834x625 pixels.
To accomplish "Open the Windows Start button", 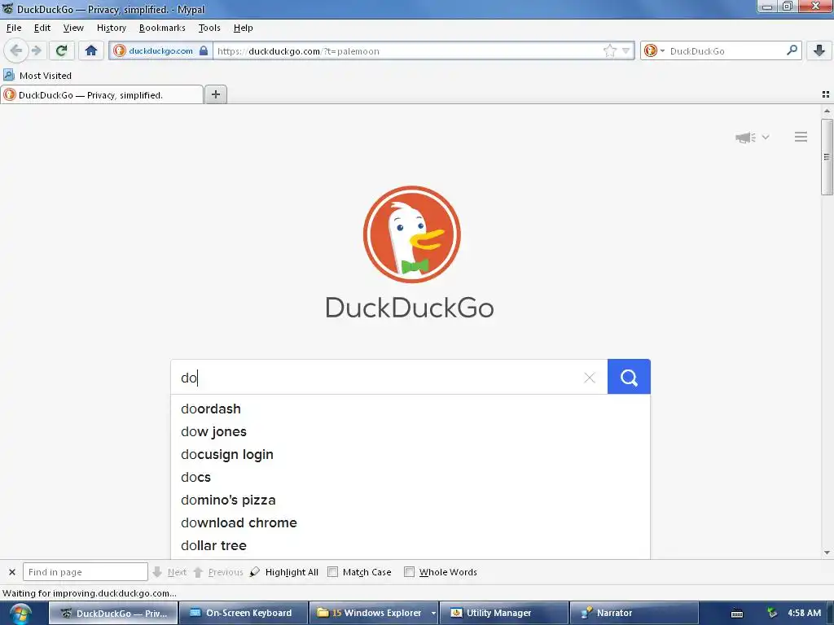I will pos(20,614).
